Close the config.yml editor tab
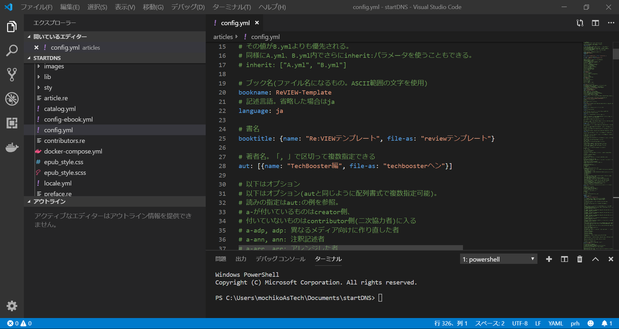Viewport: 619px width, 329px height. tap(257, 23)
